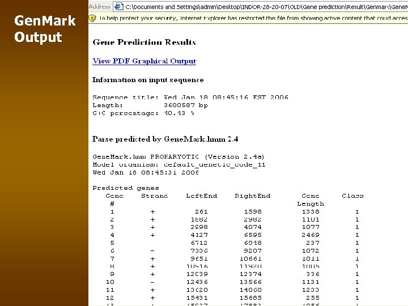Click LeftEnd value 2998 of gene 3

coord(199,227)
